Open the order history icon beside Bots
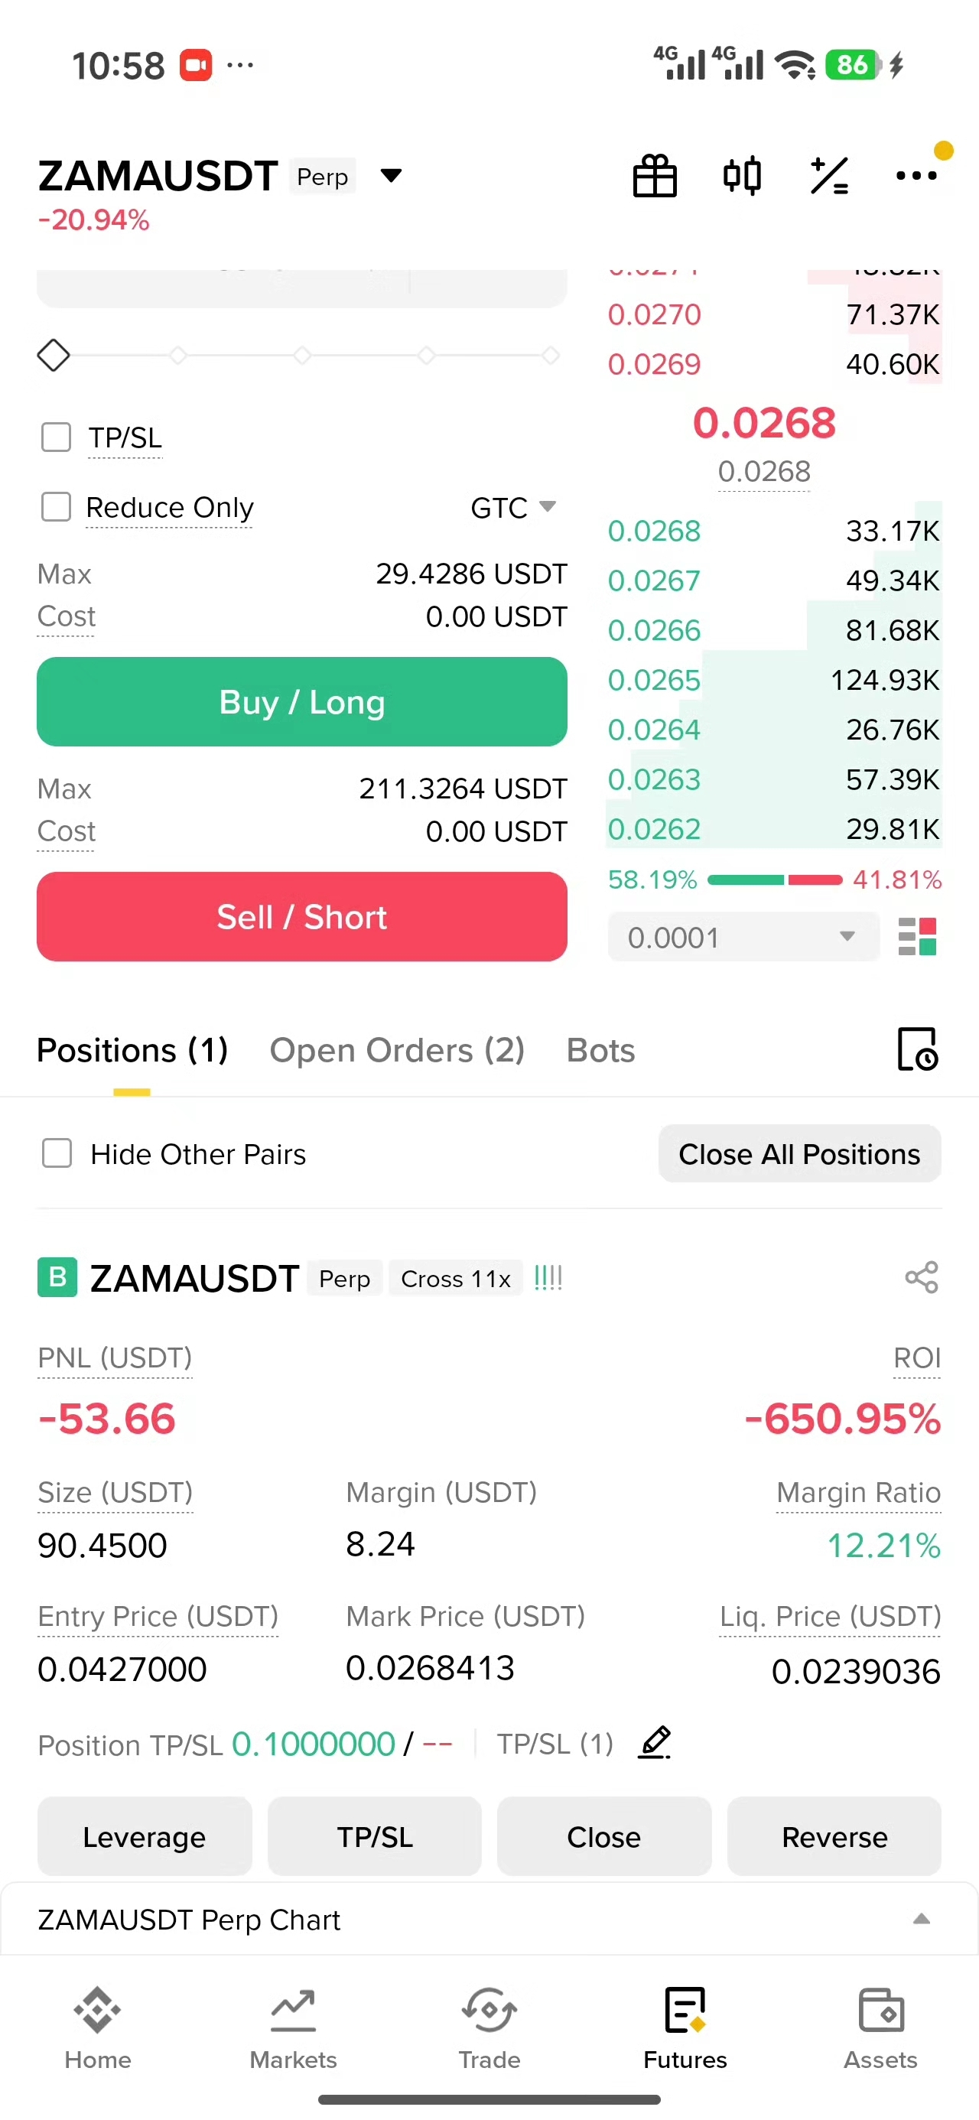Viewport: 979px width, 2120px height. tap(917, 1049)
